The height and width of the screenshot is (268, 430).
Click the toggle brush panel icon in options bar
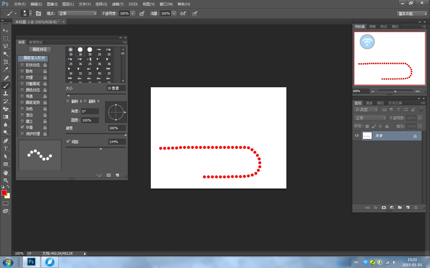click(39, 13)
